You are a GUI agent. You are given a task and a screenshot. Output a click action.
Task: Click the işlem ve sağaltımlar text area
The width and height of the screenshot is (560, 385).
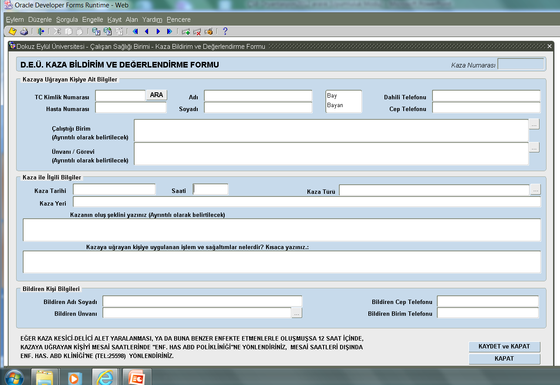[x=282, y=262]
